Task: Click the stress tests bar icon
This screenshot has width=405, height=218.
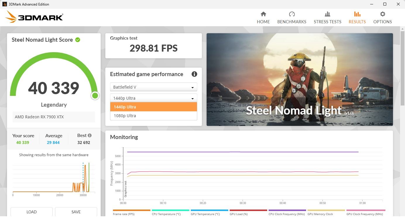Action: coord(327,14)
